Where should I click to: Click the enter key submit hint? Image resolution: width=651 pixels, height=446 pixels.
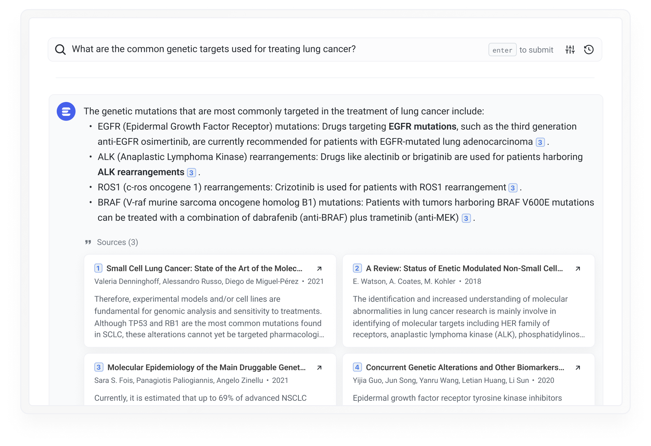[x=502, y=50]
